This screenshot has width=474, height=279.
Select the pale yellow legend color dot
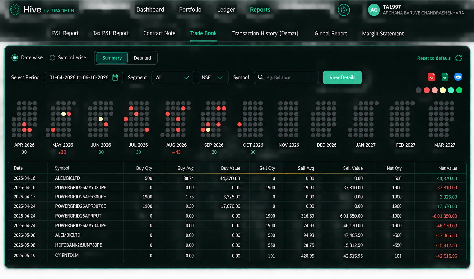tap(443, 90)
